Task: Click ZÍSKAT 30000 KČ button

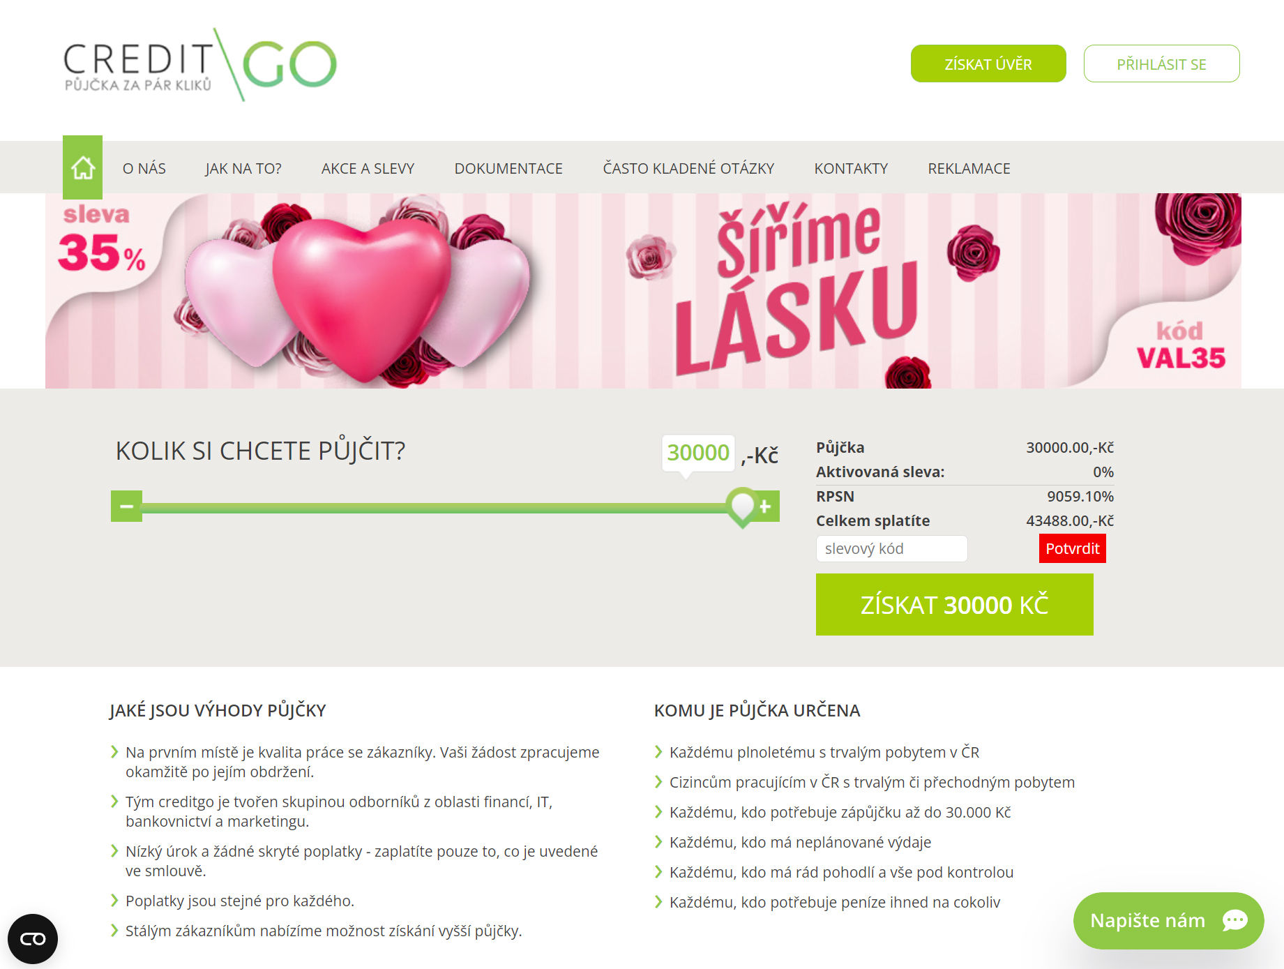Action: (954, 604)
